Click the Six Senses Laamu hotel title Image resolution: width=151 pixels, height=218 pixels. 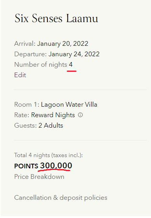(x=56, y=18)
